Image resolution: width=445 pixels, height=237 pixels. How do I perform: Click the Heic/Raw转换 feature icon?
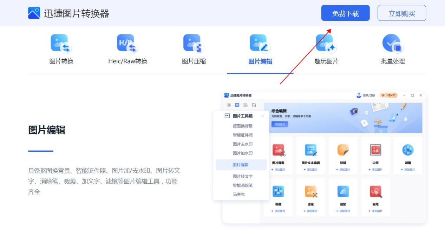tap(127, 43)
